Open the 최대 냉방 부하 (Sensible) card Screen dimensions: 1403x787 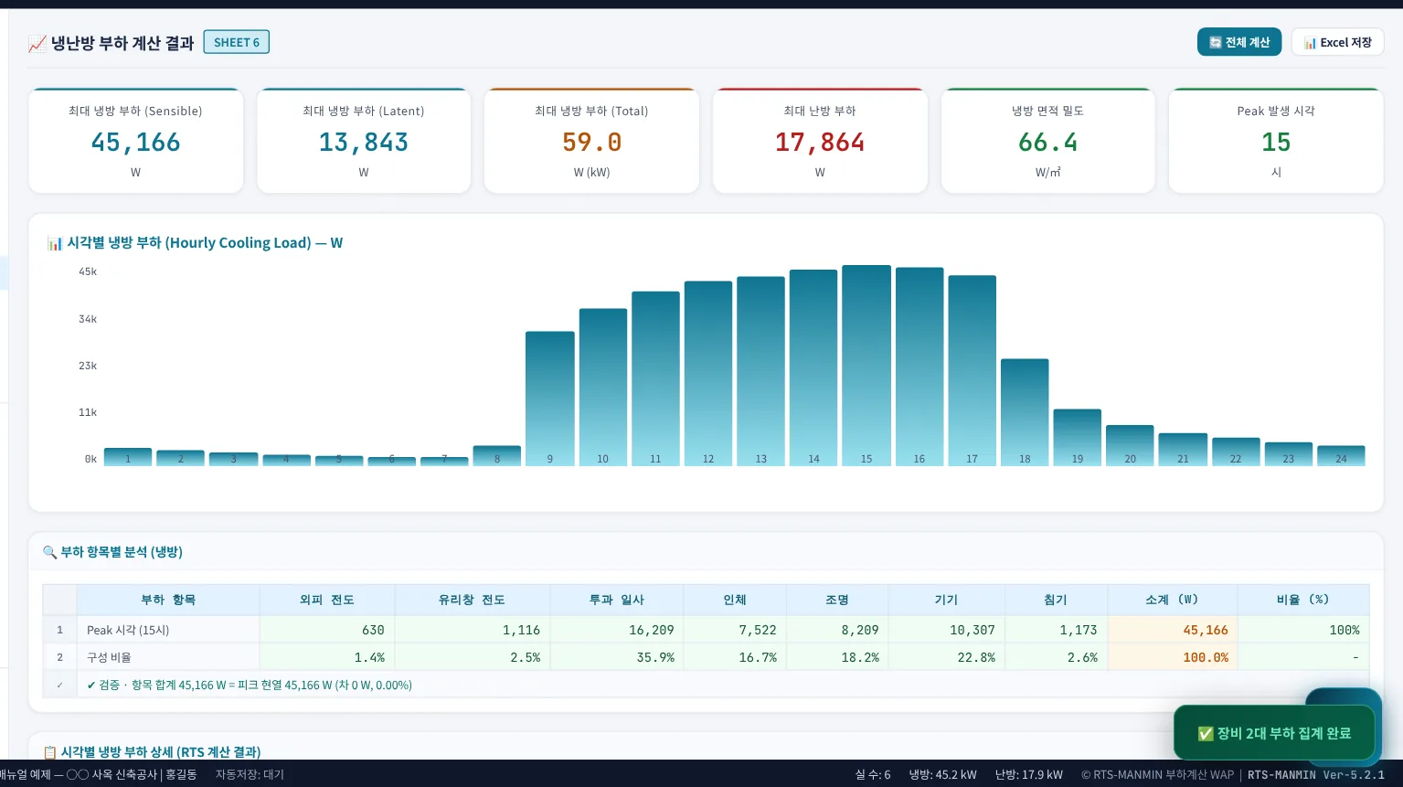tap(136, 141)
